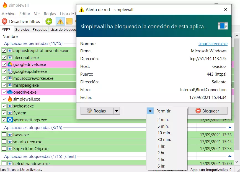Click the Reglas button in alert
The width and height of the screenshot is (240, 172).
point(97,111)
